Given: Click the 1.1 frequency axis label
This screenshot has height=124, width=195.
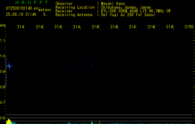Looking at the screenshot, I should point(2,40).
